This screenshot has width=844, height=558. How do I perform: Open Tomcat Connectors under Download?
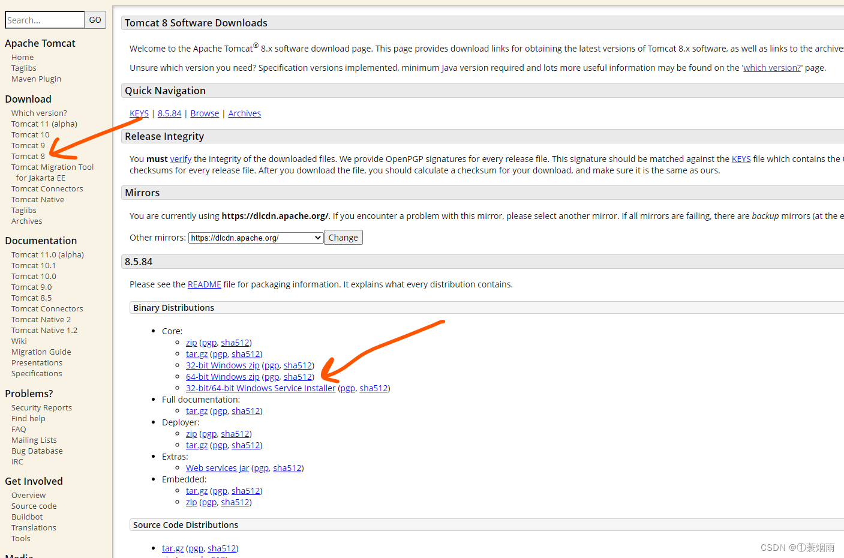47,189
